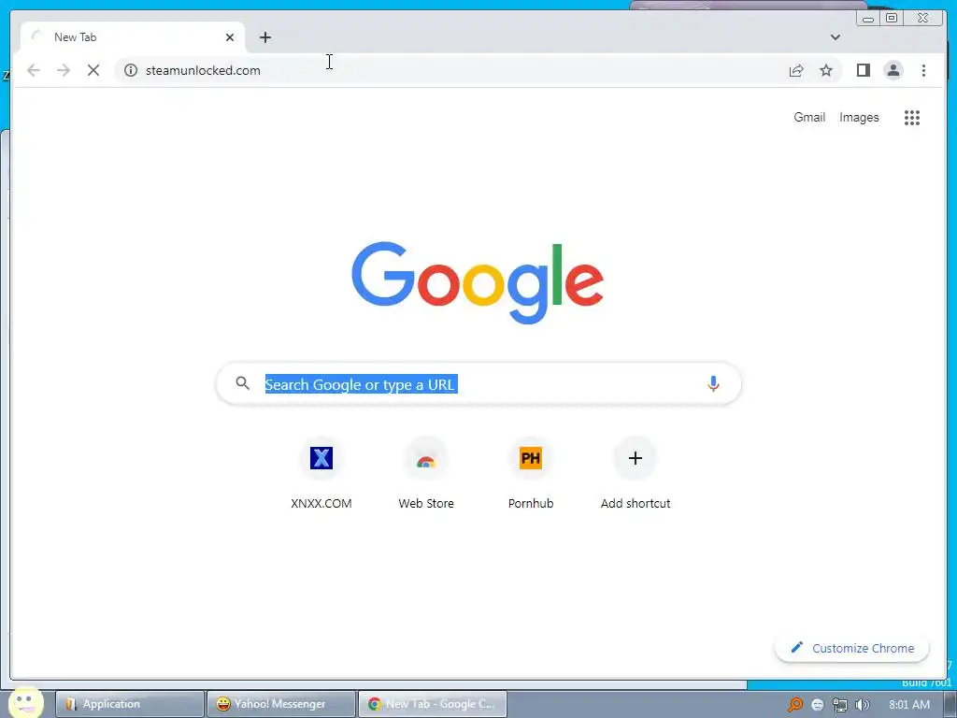Click the steamunlocked.com address bar
Screen dimensions: 957x718
pos(451,70)
